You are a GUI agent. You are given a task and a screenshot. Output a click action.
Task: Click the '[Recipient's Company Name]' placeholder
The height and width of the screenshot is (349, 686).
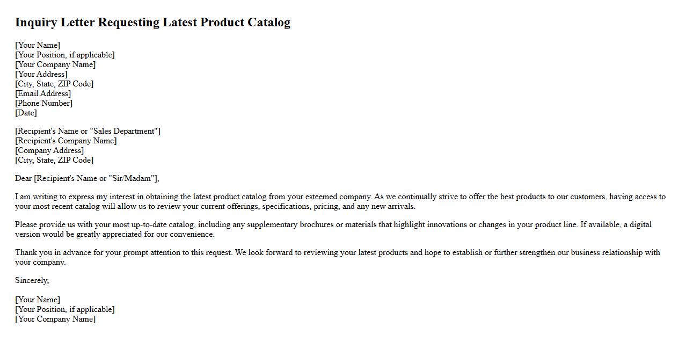[65, 141]
